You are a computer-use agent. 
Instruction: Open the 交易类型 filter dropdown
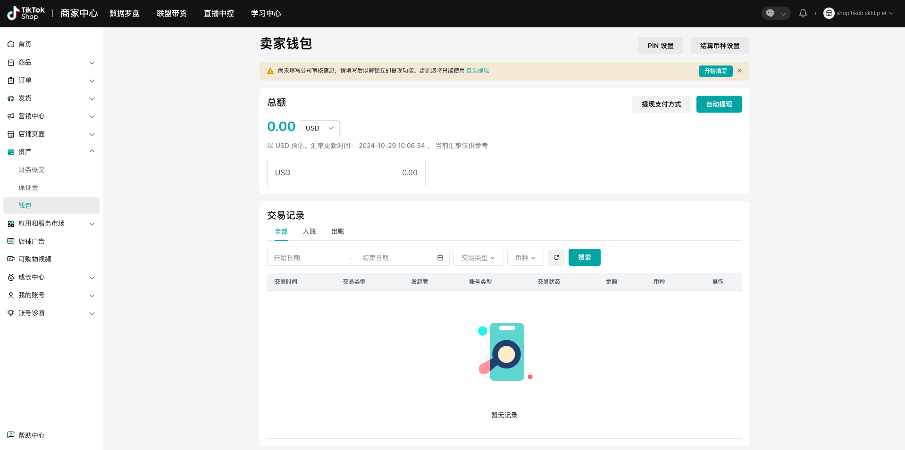click(478, 258)
